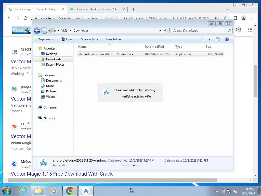The image size is (261, 196).
Task: Create a New folder
Action: pyautogui.click(x=114, y=39)
